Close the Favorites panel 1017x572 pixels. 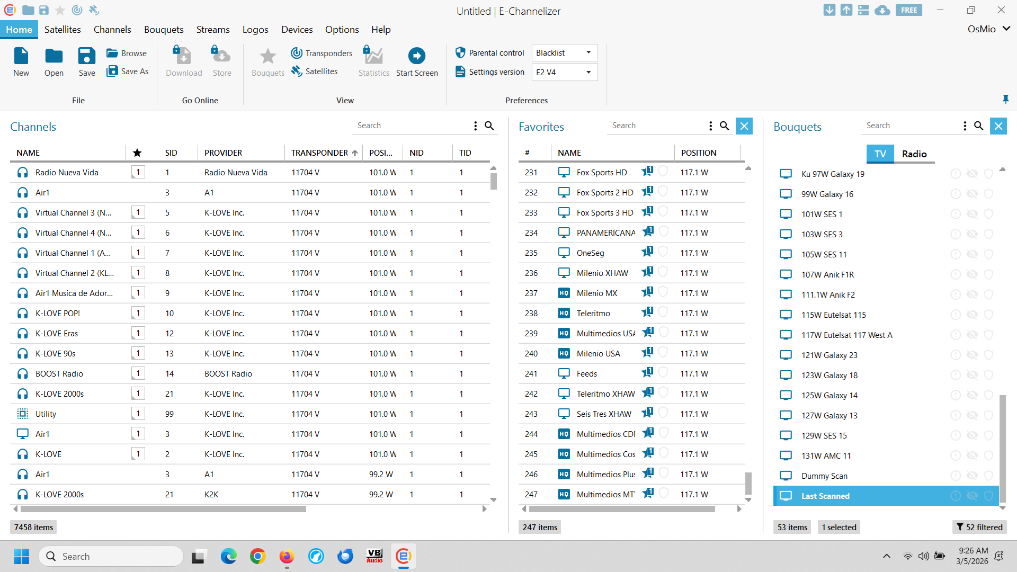[744, 126]
